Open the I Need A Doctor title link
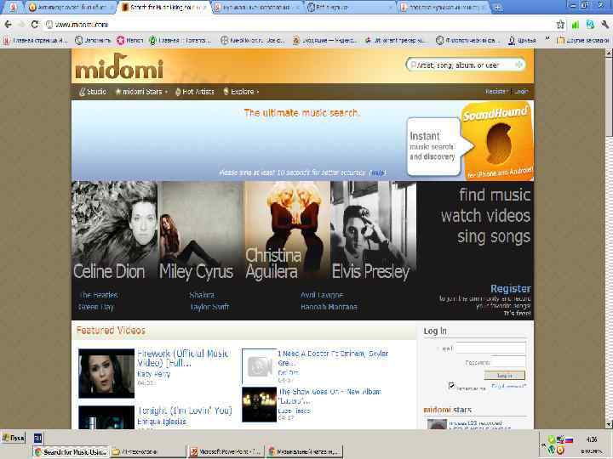Screen dimensions: 613x459 click(333, 358)
